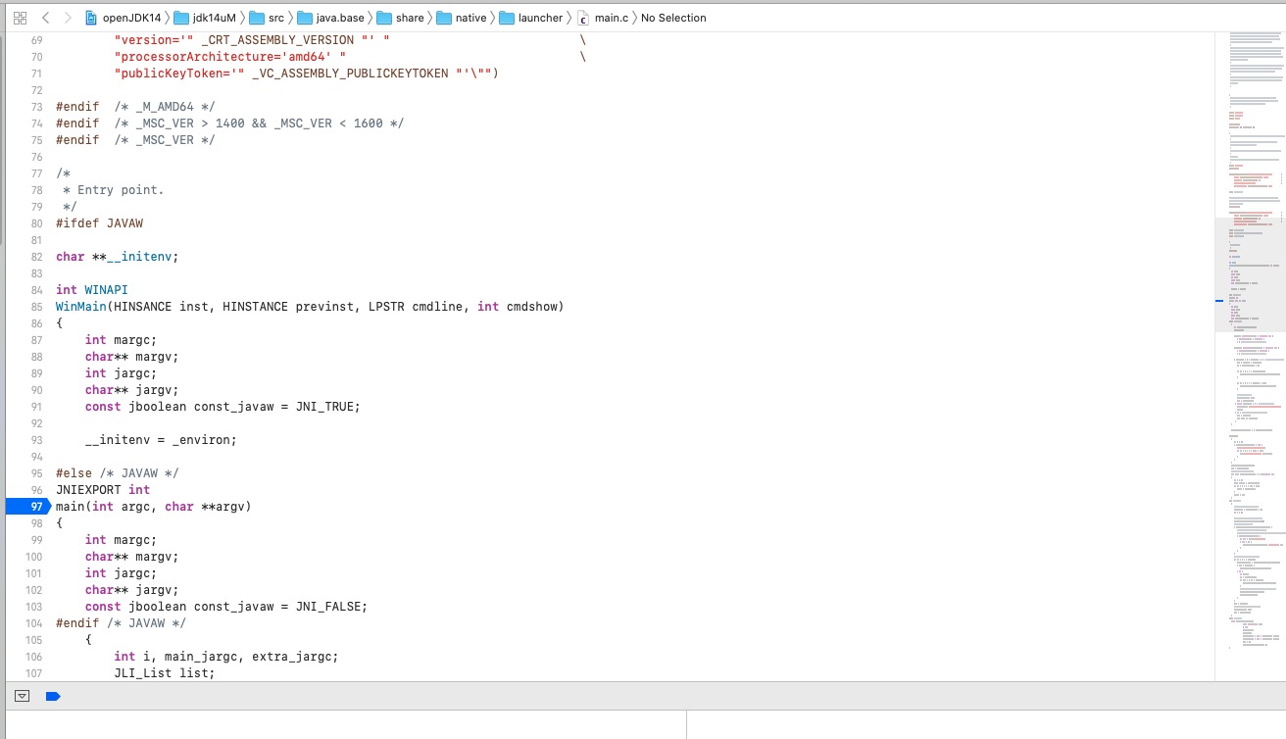Click line number 104 in the gutter
The width and height of the screenshot is (1286, 739).
coord(34,623)
